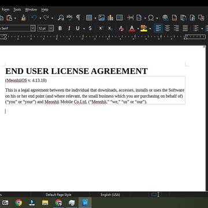Open Google Chrome from the taskbar
The width and height of the screenshot is (208, 208).
(x=18, y=203)
